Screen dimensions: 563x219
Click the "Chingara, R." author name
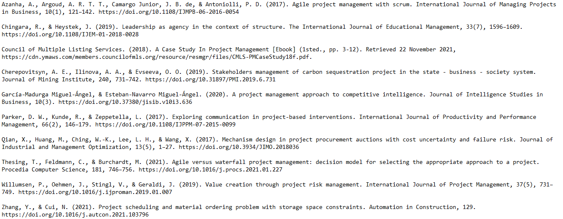[x=22, y=27]
